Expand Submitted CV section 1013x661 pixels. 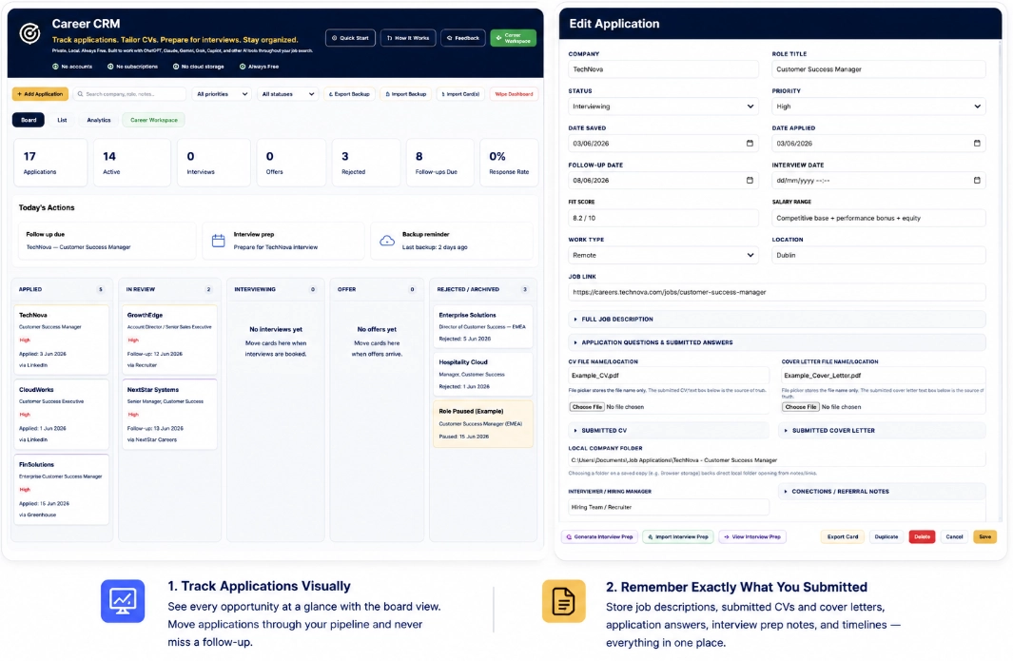pos(668,430)
